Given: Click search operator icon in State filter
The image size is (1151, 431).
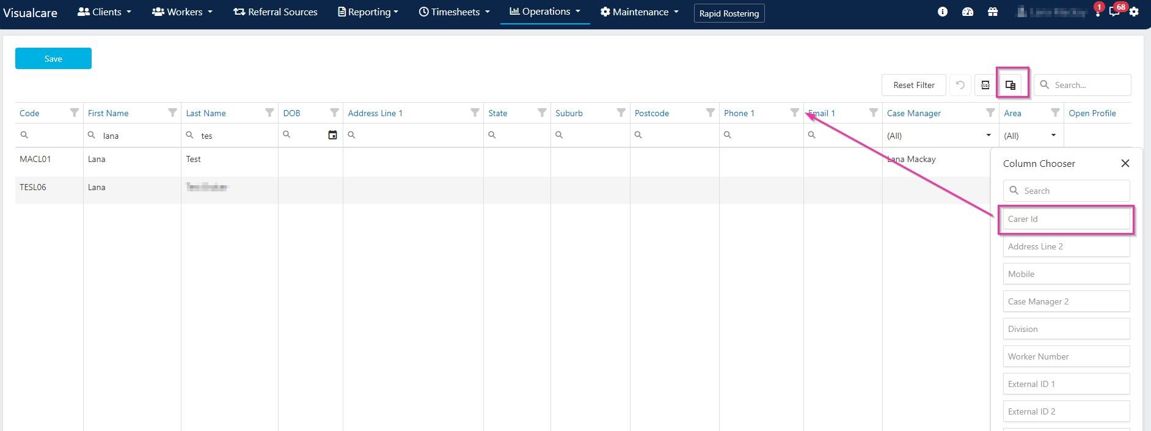Looking at the screenshot, I should click(492, 134).
